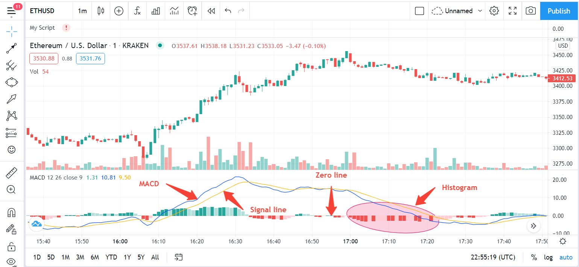Click the compare or add symbol plus icon
The height and width of the screenshot is (267, 579).
click(119, 11)
